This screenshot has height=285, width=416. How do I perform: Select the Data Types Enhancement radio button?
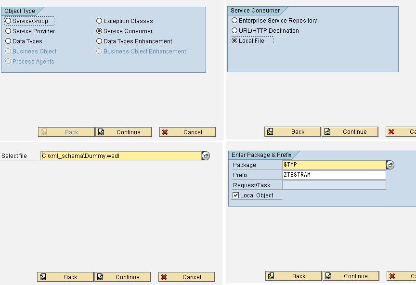tap(99, 41)
